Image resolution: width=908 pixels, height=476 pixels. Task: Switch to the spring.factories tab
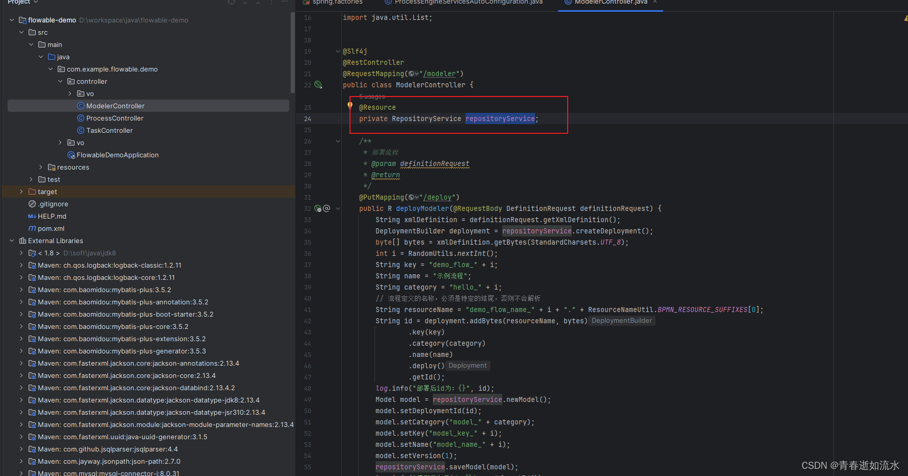[333, 3]
